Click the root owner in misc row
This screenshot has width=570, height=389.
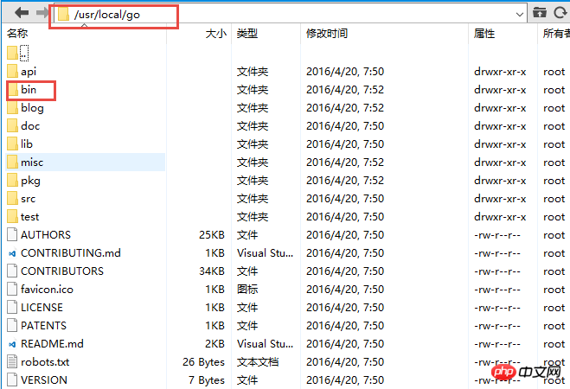[554, 163]
